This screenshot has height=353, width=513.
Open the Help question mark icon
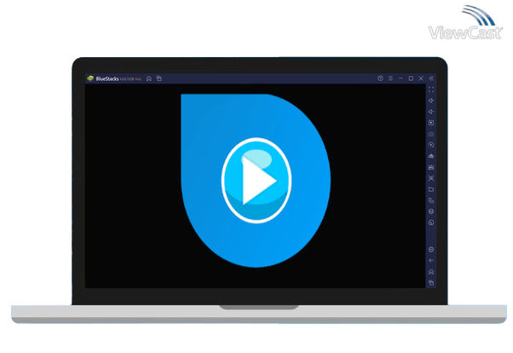coord(380,78)
